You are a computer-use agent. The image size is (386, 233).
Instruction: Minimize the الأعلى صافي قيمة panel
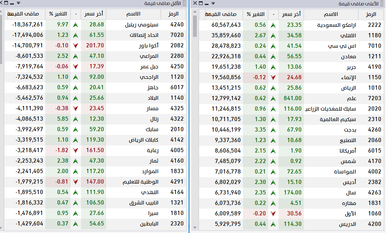pyautogui.click(x=207, y=4)
